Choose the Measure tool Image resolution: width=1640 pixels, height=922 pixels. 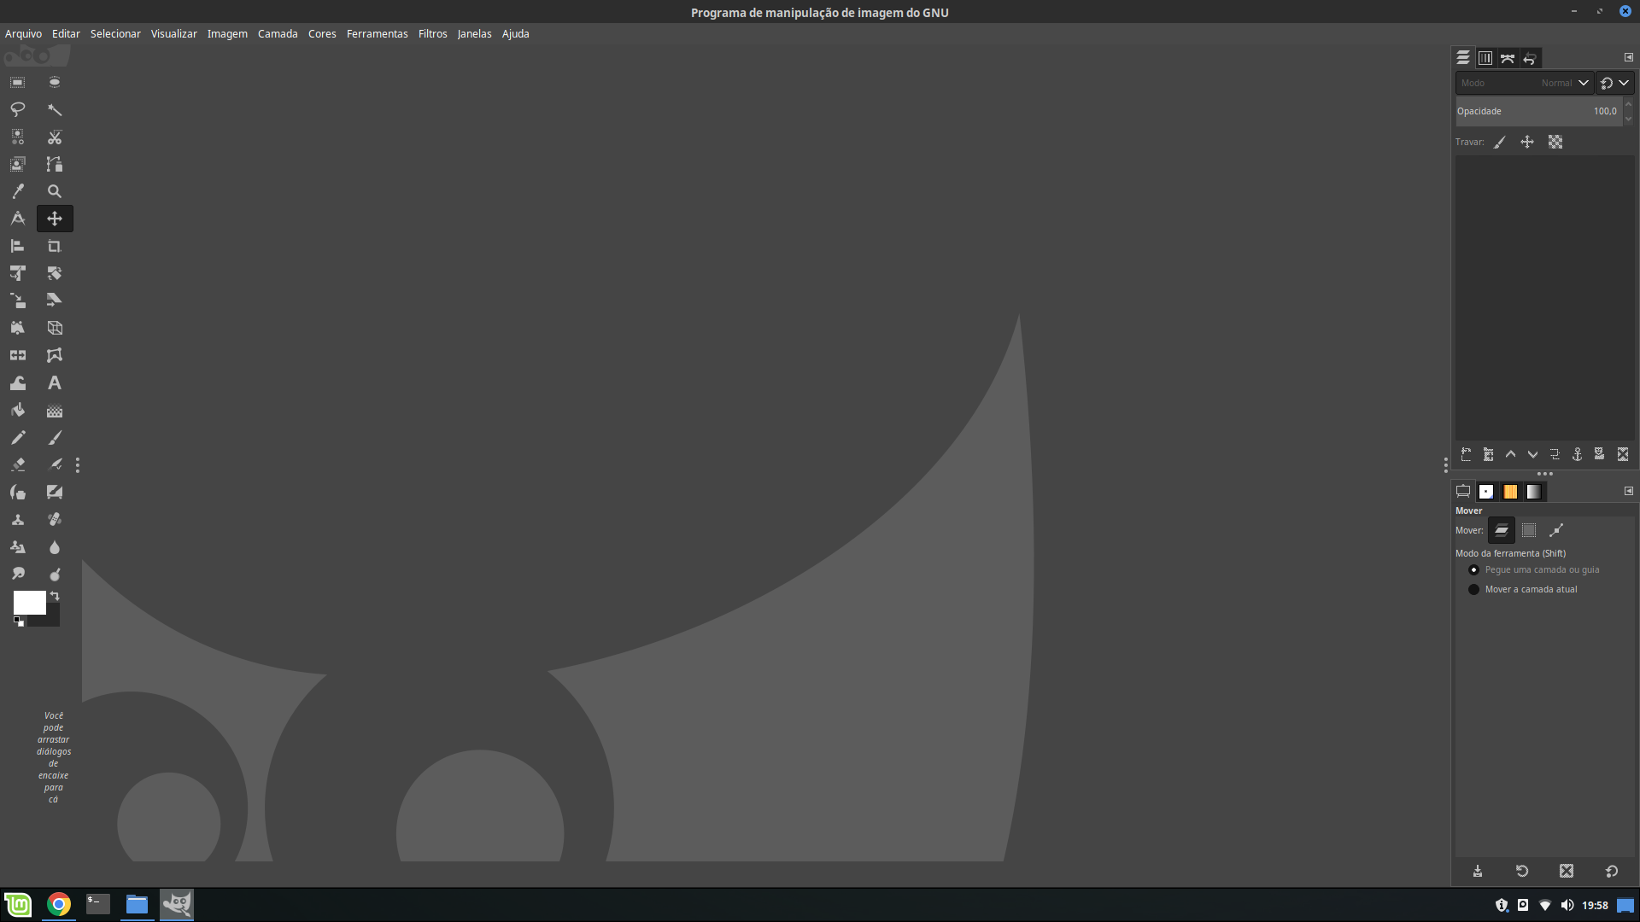point(17,219)
